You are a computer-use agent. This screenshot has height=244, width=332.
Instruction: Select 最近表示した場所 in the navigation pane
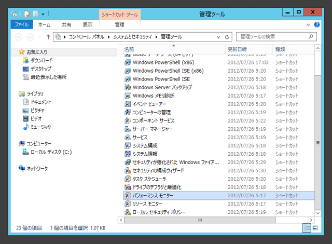(x=45, y=77)
